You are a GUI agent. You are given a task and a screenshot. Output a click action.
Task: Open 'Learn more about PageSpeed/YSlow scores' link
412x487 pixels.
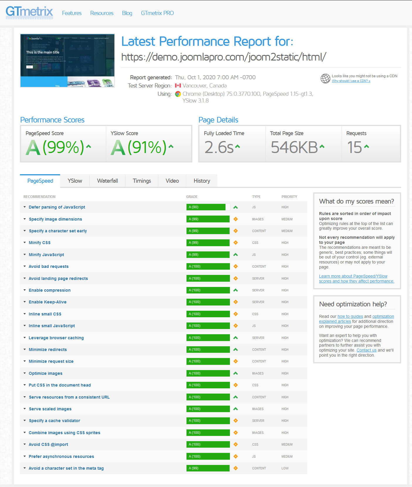[x=357, y=278]
